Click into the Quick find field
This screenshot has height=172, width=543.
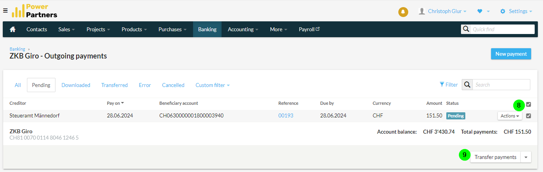click(503, 29)
